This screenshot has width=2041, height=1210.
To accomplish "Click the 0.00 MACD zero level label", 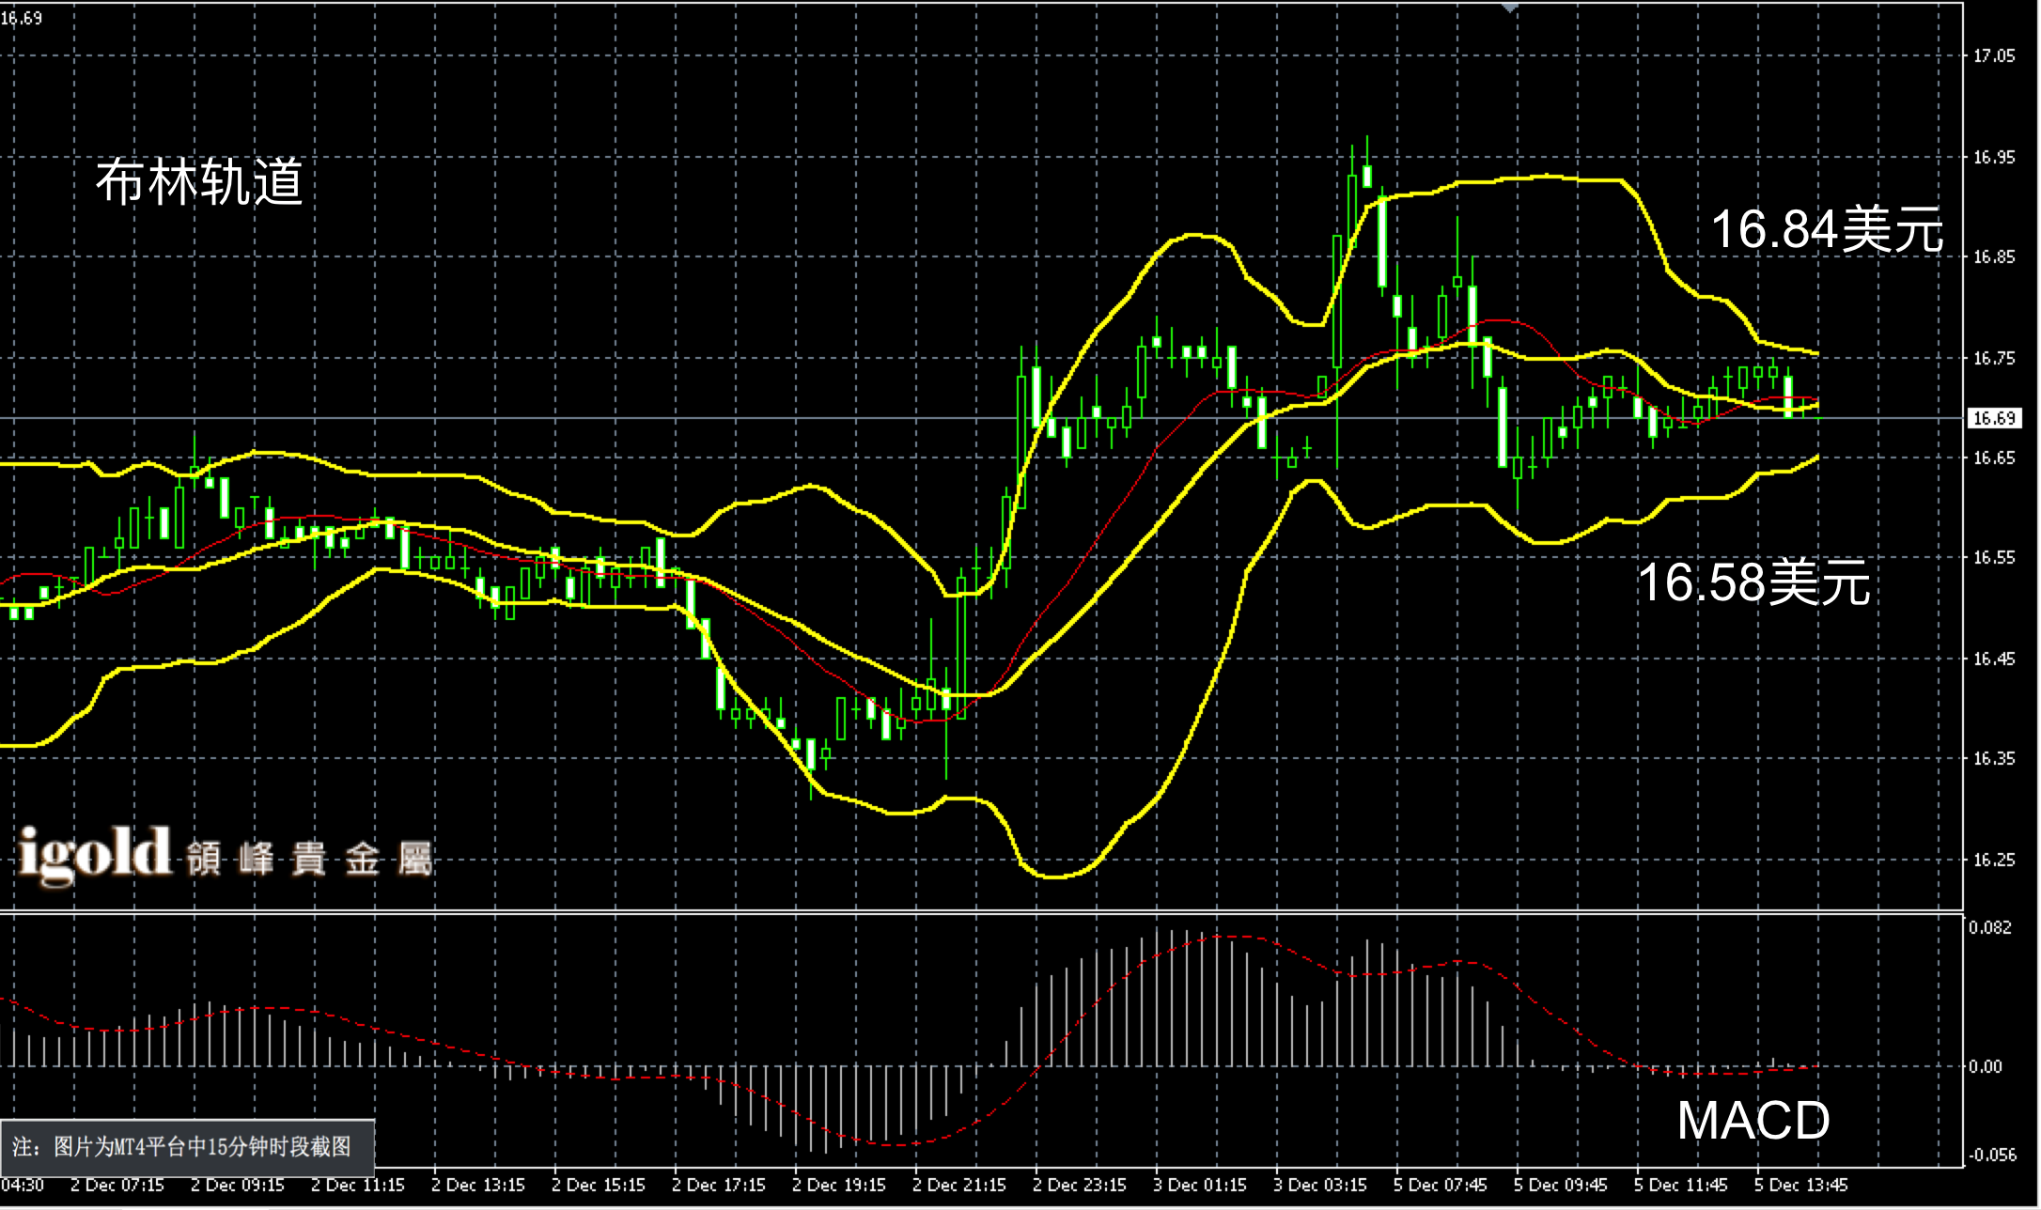I will [1985, 1066].
